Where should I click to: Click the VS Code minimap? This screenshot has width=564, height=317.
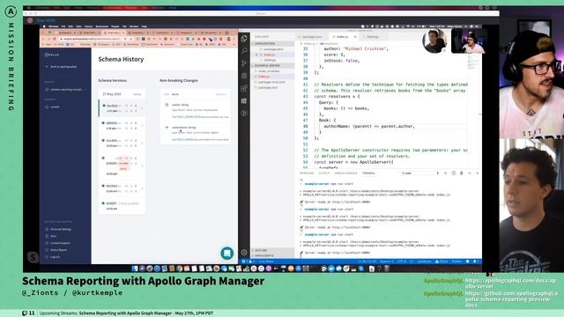pyautogui.click(x=473, y=63)
